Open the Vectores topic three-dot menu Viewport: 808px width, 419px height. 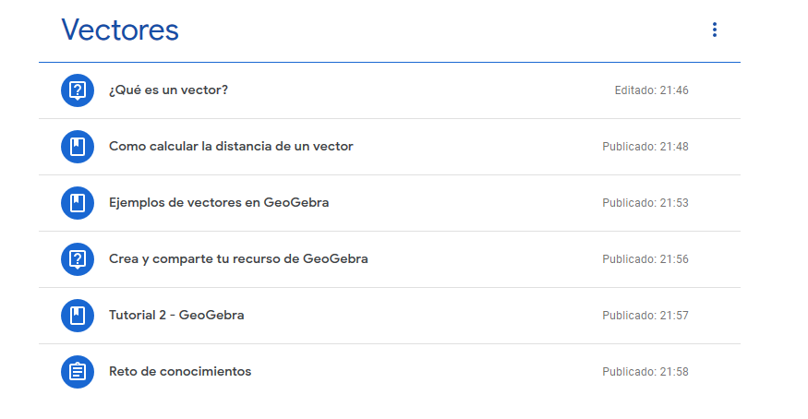pos(714,30)
